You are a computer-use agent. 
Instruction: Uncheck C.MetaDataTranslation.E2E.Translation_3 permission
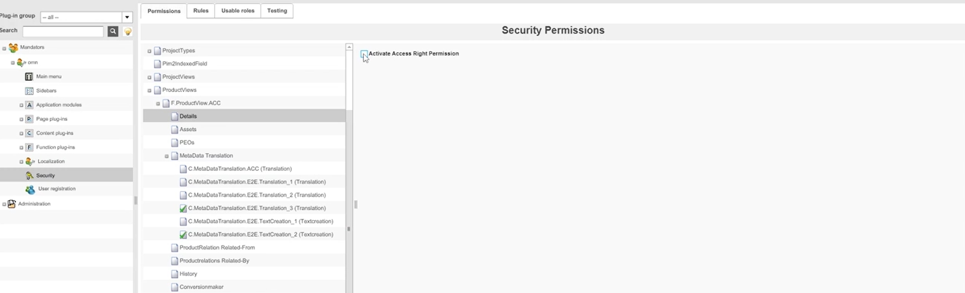pos(183,208)
